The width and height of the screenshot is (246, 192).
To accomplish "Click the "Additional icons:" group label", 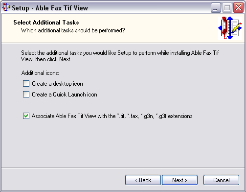I will coord(40,73).
